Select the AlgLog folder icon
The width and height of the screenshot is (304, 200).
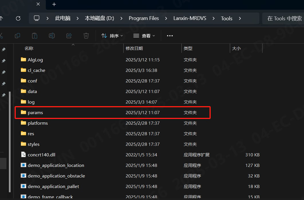(x=23, y=59)
